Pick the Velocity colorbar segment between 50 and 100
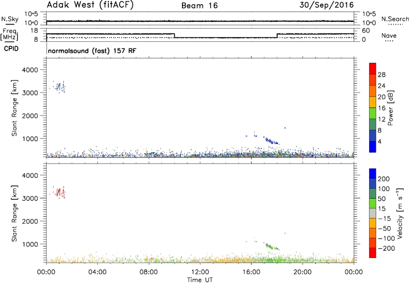 point(373,193)
